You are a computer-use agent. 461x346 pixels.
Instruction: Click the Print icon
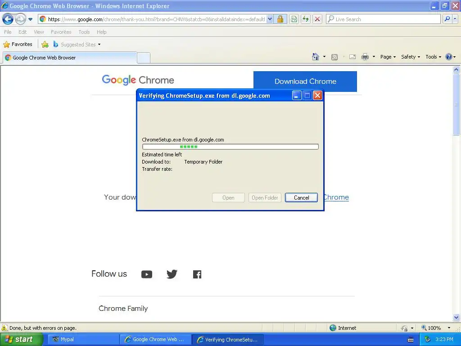[365, 57]
